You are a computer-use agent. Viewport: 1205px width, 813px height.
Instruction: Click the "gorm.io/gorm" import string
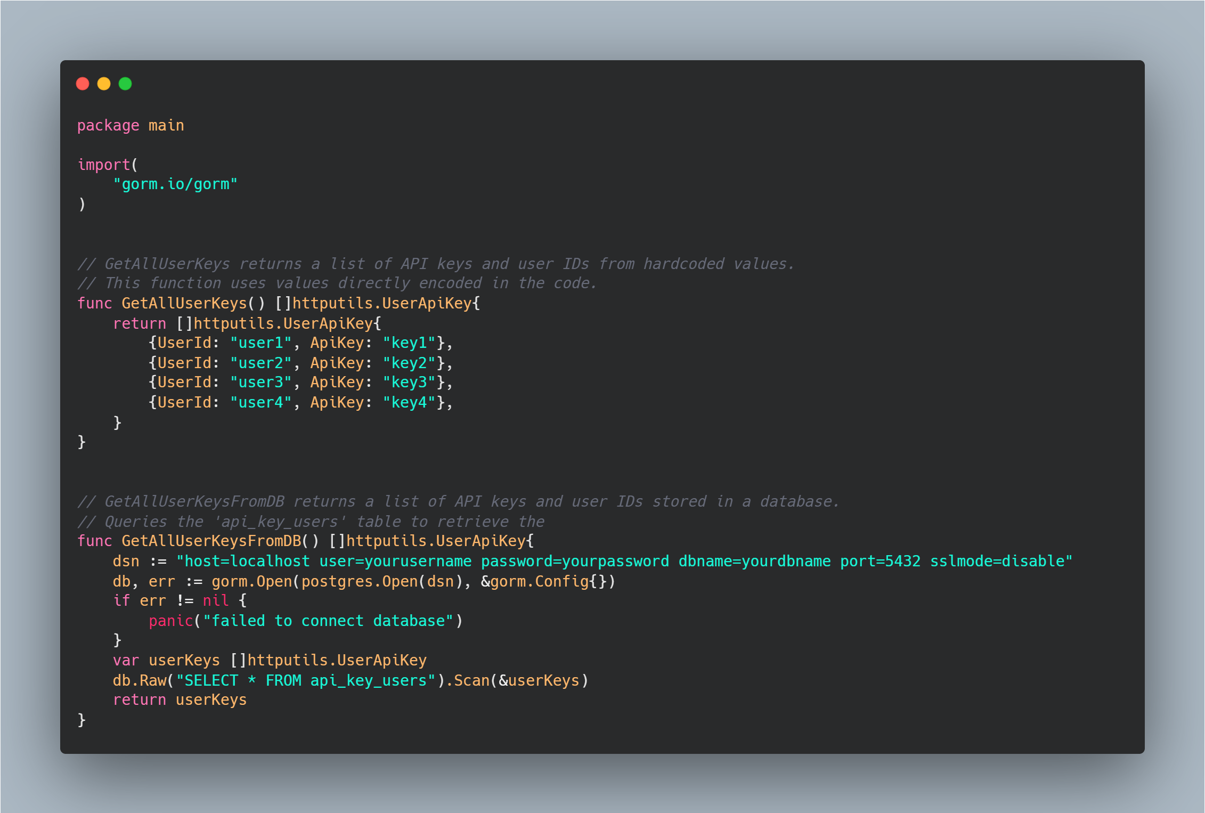[175, 184]
